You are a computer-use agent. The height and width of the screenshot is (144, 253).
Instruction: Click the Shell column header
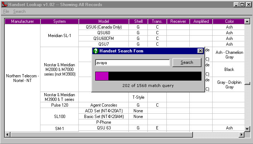pyautogui.click(x=138, y=21)
